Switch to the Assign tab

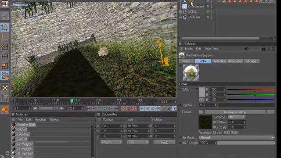252,61
